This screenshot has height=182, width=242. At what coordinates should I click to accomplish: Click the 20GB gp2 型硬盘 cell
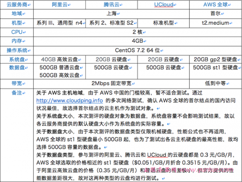pyautogui.click(x=215, y=59)
